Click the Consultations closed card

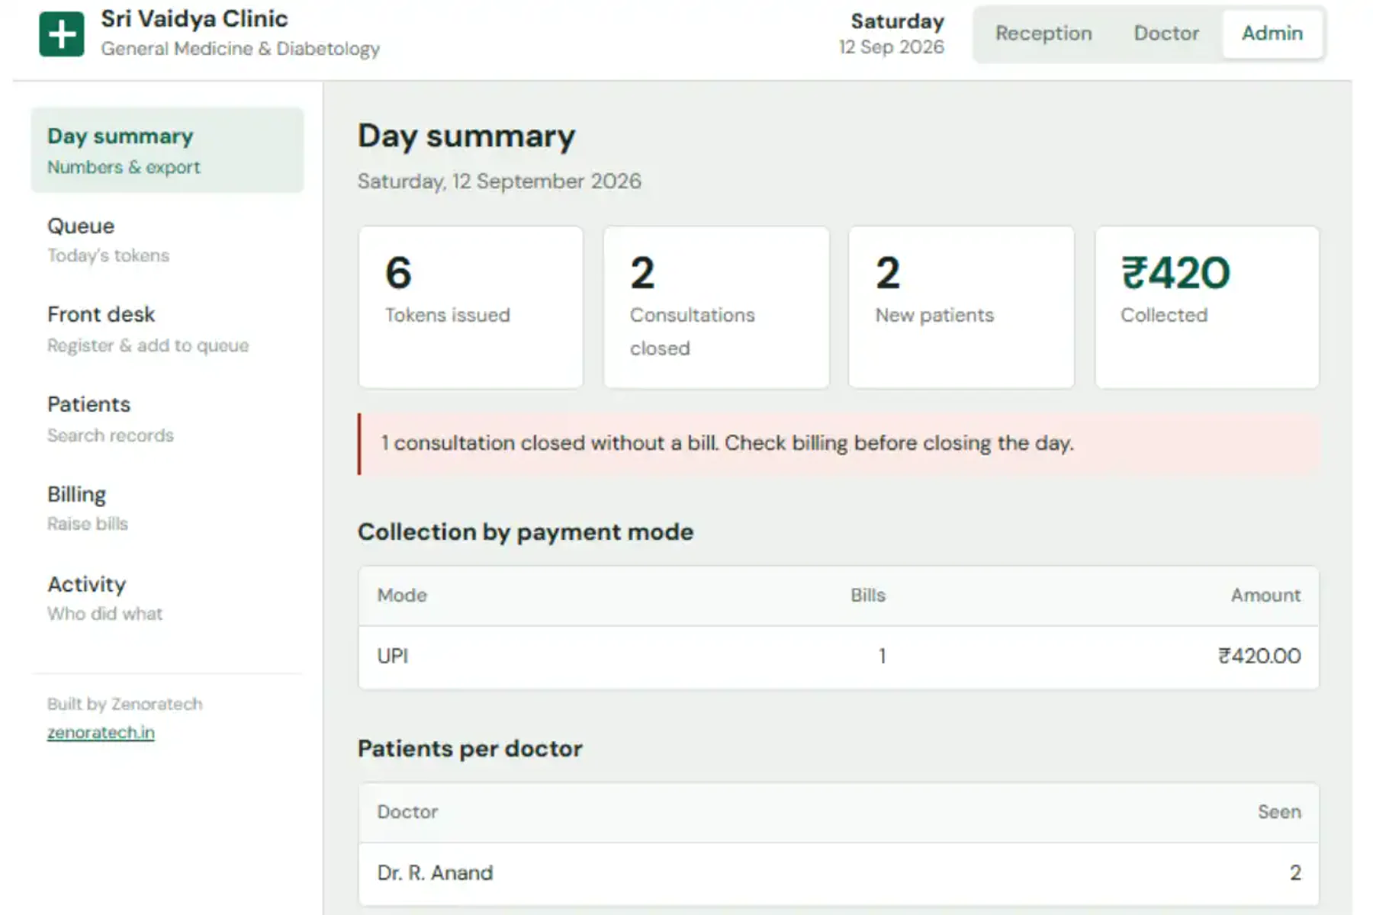click(716, 307)
